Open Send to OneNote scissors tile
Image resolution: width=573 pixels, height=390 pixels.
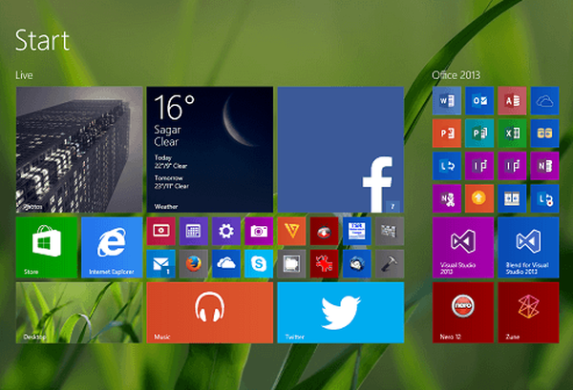pos(447,198)
